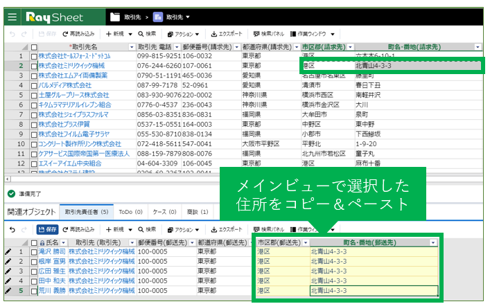The height and width of the screenshot is (304, 490).
Task: Open アクション menu in related toolbar
Action: pyautogui.click(x=183, y=230)
